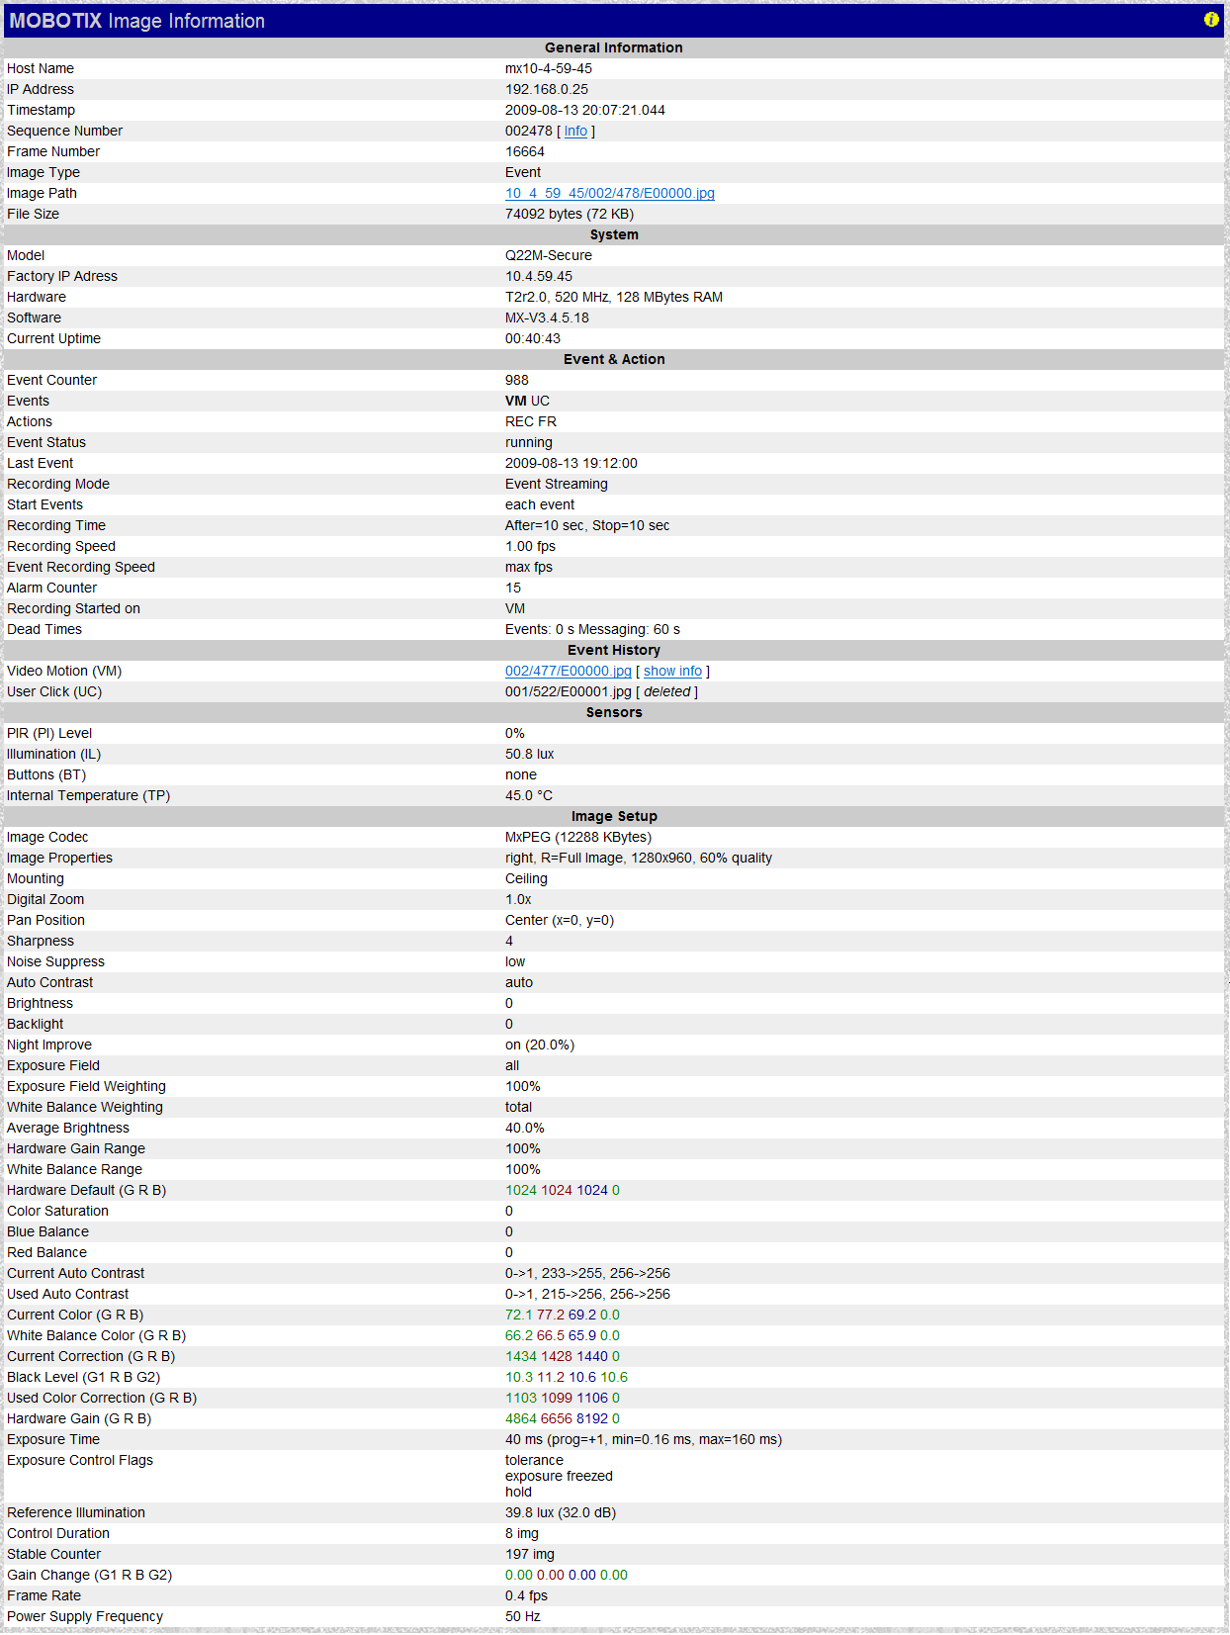Click events value VM UC
The height and width of the screenshot is (1635, 1230).
(528, 401)
